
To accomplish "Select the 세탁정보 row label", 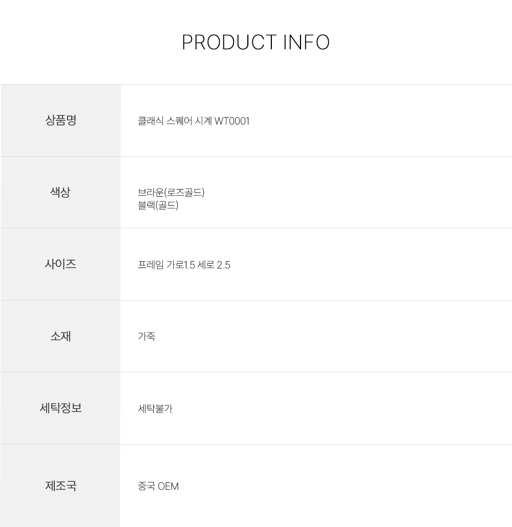I will coord(60,408).
